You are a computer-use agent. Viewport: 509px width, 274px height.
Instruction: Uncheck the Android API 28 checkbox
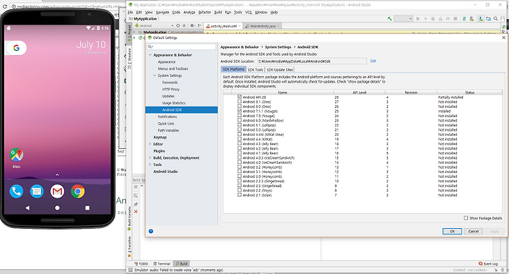click(240, 97)
